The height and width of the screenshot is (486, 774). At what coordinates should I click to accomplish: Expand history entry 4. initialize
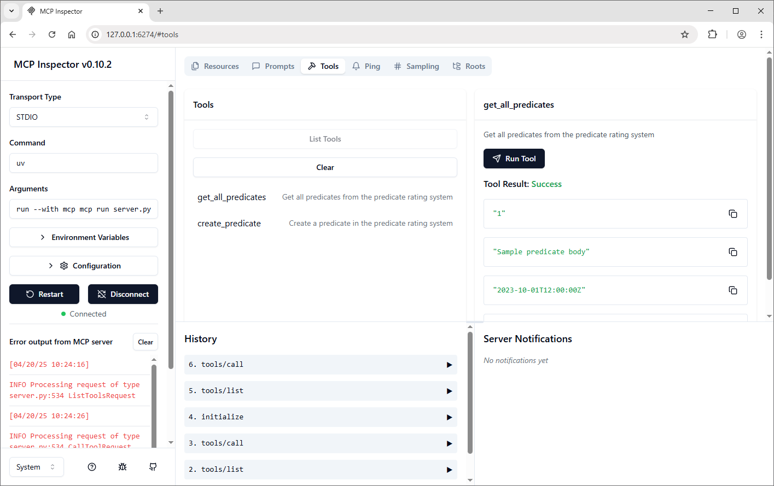(321, 417)
